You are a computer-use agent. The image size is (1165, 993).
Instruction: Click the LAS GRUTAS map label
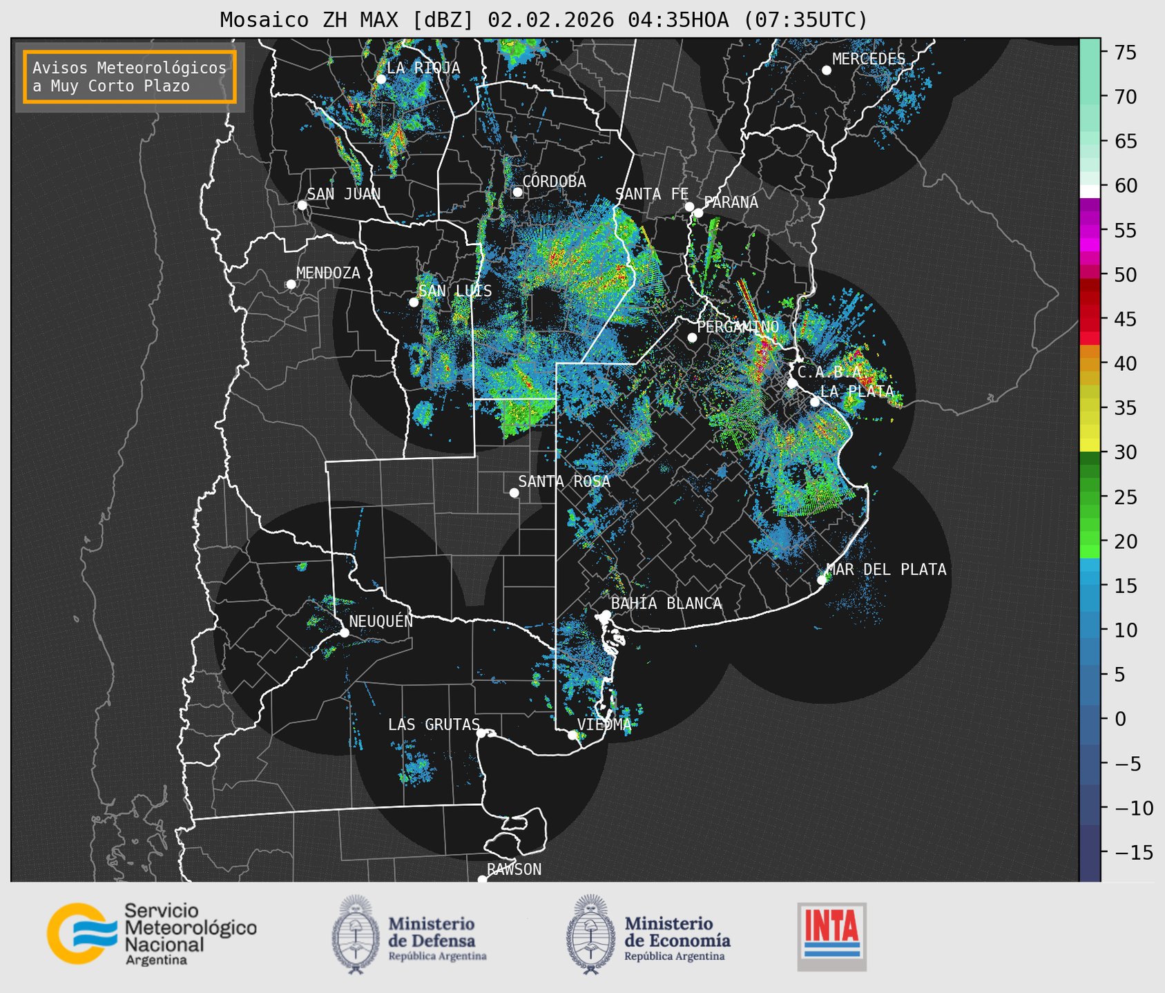(434, 725)
